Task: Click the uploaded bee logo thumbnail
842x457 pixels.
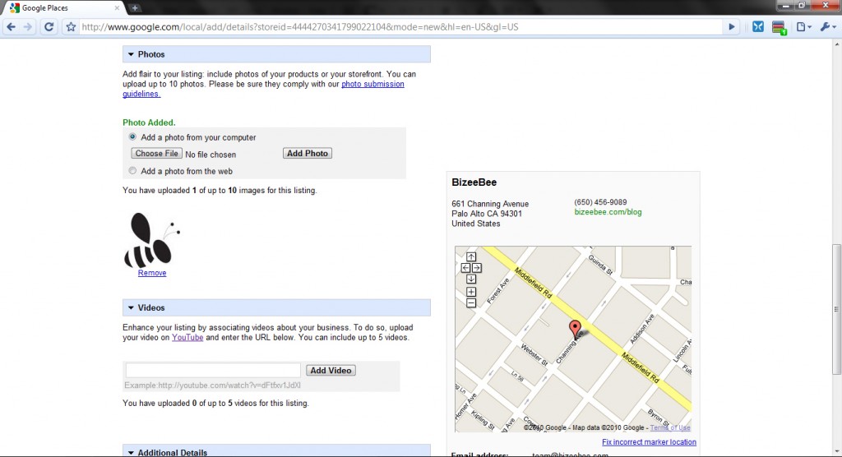Action: coord(152,240)
